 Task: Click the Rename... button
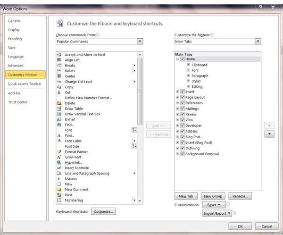pos(240,196)
